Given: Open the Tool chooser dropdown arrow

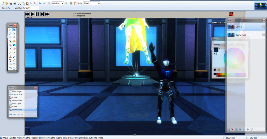Looking at the screenshot, I should tap(11, 8).
